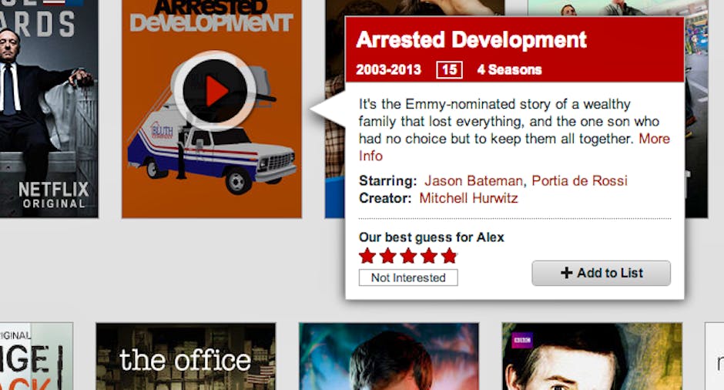
Task: Click the first red rating star
Action: [x=367, y=256]
